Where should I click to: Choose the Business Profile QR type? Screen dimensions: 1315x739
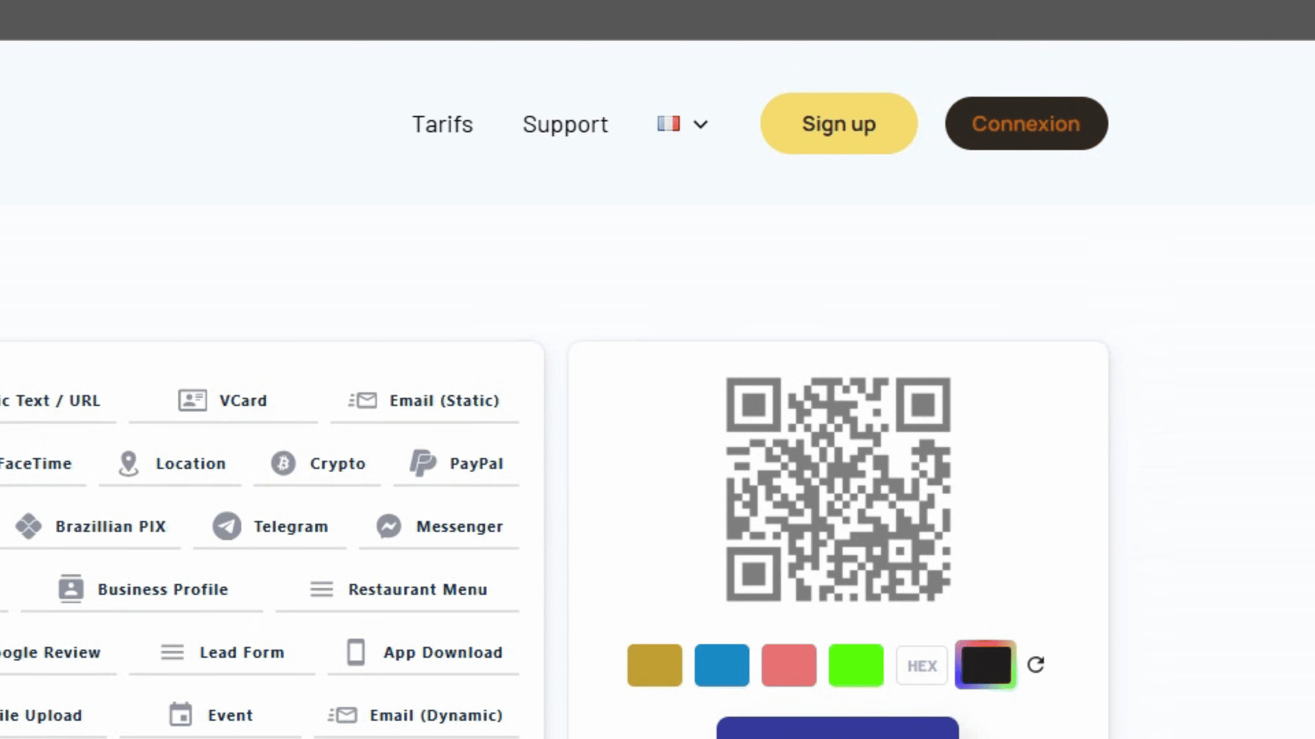coord(142,590)
